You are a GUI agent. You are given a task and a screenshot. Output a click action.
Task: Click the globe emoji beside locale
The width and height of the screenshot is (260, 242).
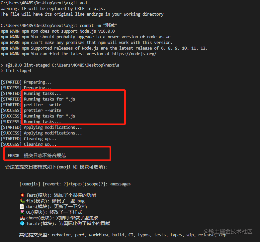(x=22, y=223)
